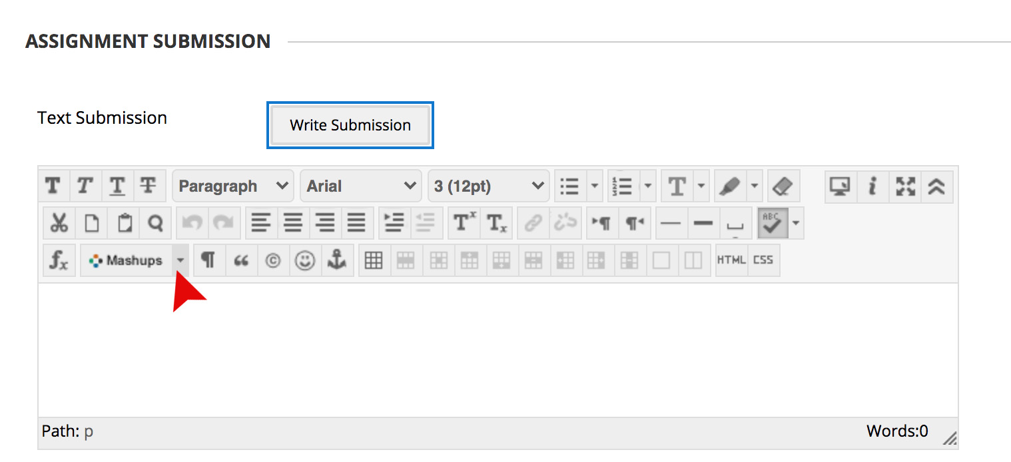Click the eraser remove formatting icon
1011x462 pixels.
(x=783, y=186)
